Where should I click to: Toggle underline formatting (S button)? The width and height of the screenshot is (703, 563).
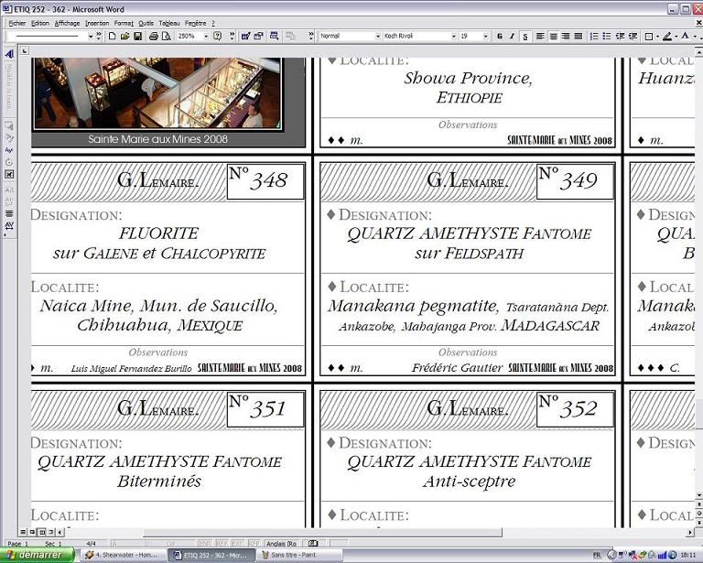click(525, 37)
